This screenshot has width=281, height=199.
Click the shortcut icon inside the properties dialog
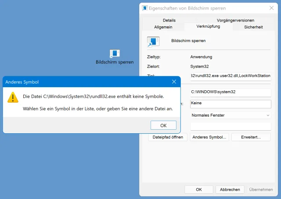pos(153,42)
